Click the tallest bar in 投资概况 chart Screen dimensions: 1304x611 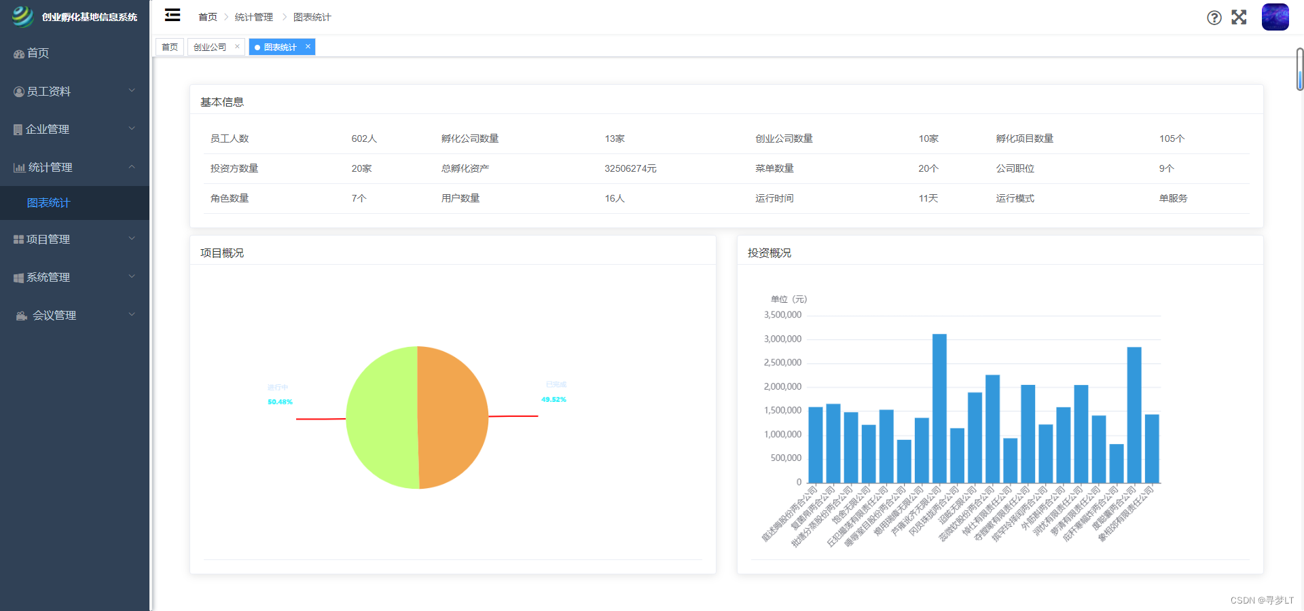point(939,408)
